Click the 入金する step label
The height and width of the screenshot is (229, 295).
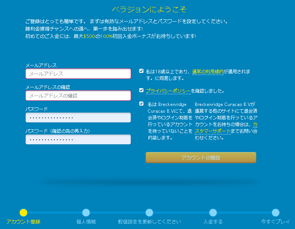point(213,222)
